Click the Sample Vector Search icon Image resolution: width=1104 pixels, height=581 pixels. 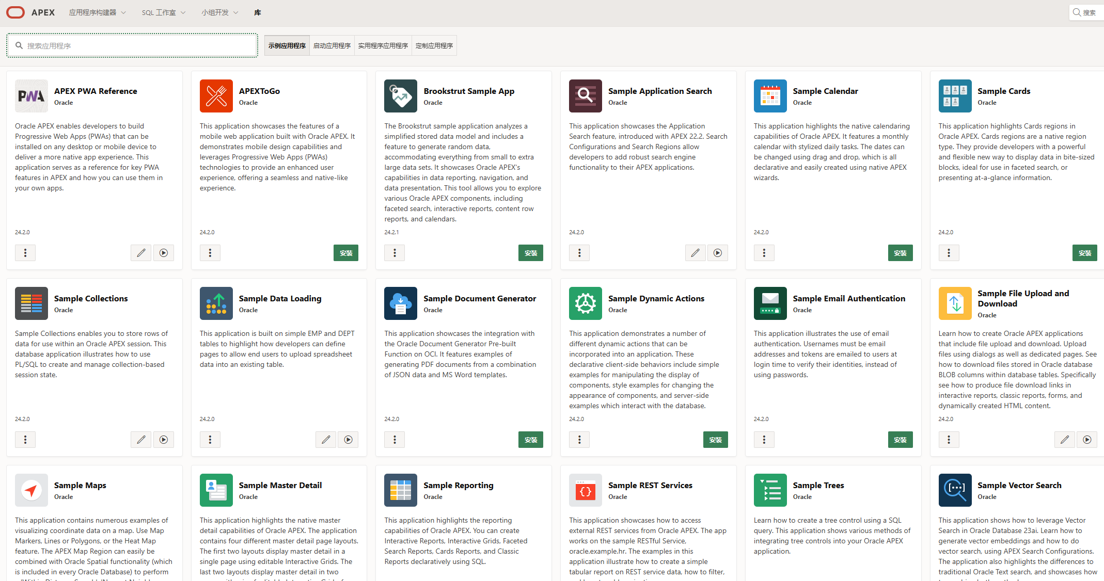[955, 490]
